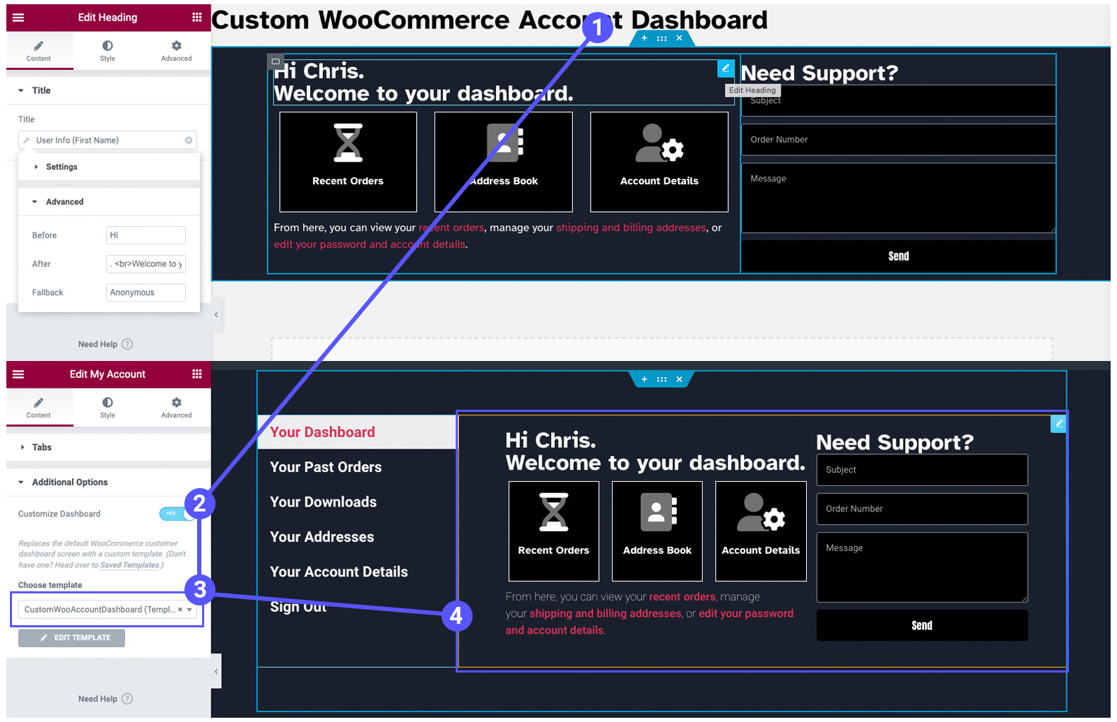The width and height of the screenshot is (1117, 722).
Task: Delete section with X in top editor handle
Action: click(x=680, y=38)
